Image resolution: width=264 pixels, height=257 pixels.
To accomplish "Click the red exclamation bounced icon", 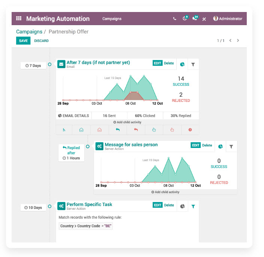I will 190,130.
